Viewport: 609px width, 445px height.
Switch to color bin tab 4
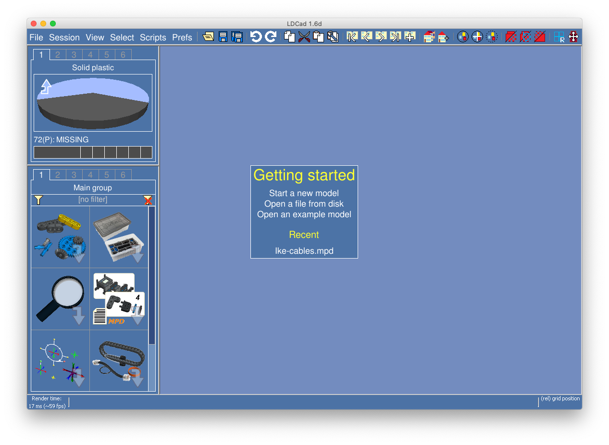(90, 55)
